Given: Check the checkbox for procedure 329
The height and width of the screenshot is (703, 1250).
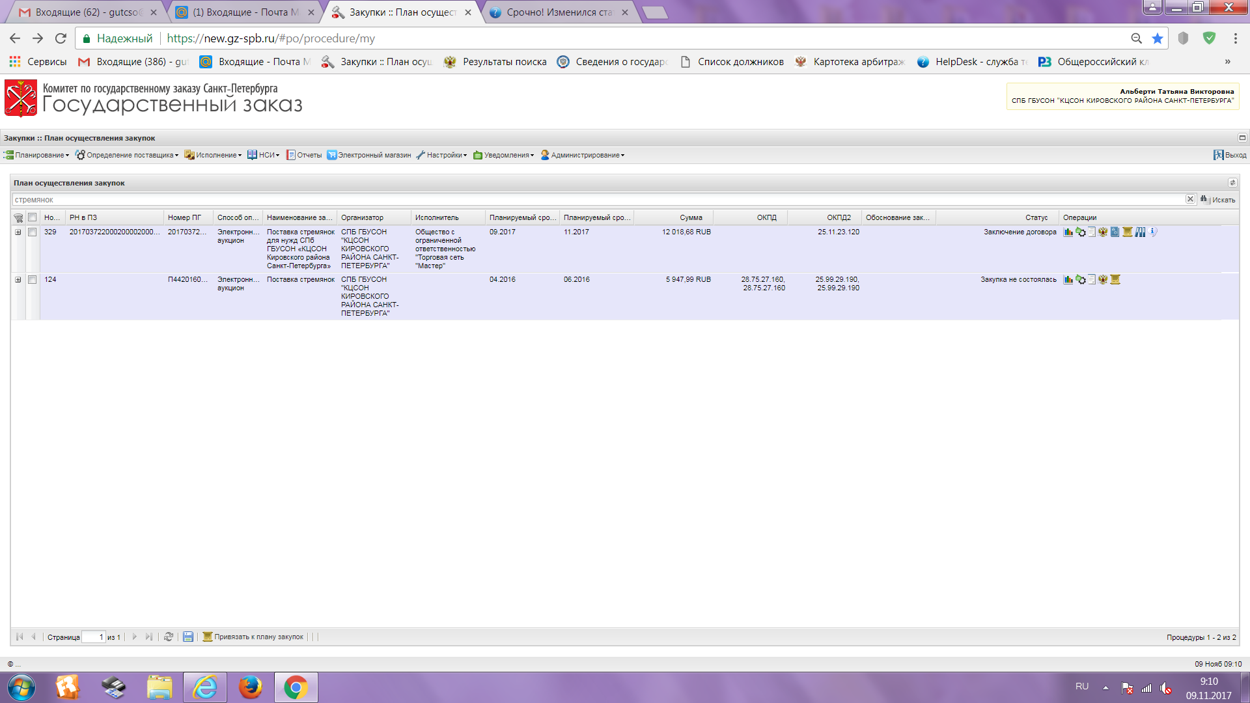Looking at the screenshot, I should point(32,232).
